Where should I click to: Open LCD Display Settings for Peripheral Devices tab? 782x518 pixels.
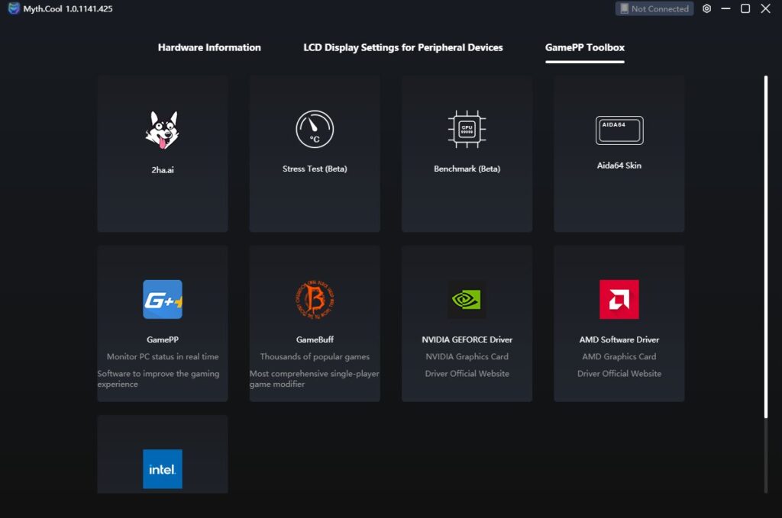403,47
